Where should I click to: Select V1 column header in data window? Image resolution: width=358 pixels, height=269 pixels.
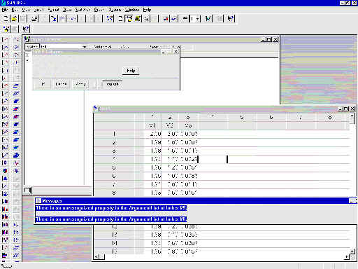152,125
